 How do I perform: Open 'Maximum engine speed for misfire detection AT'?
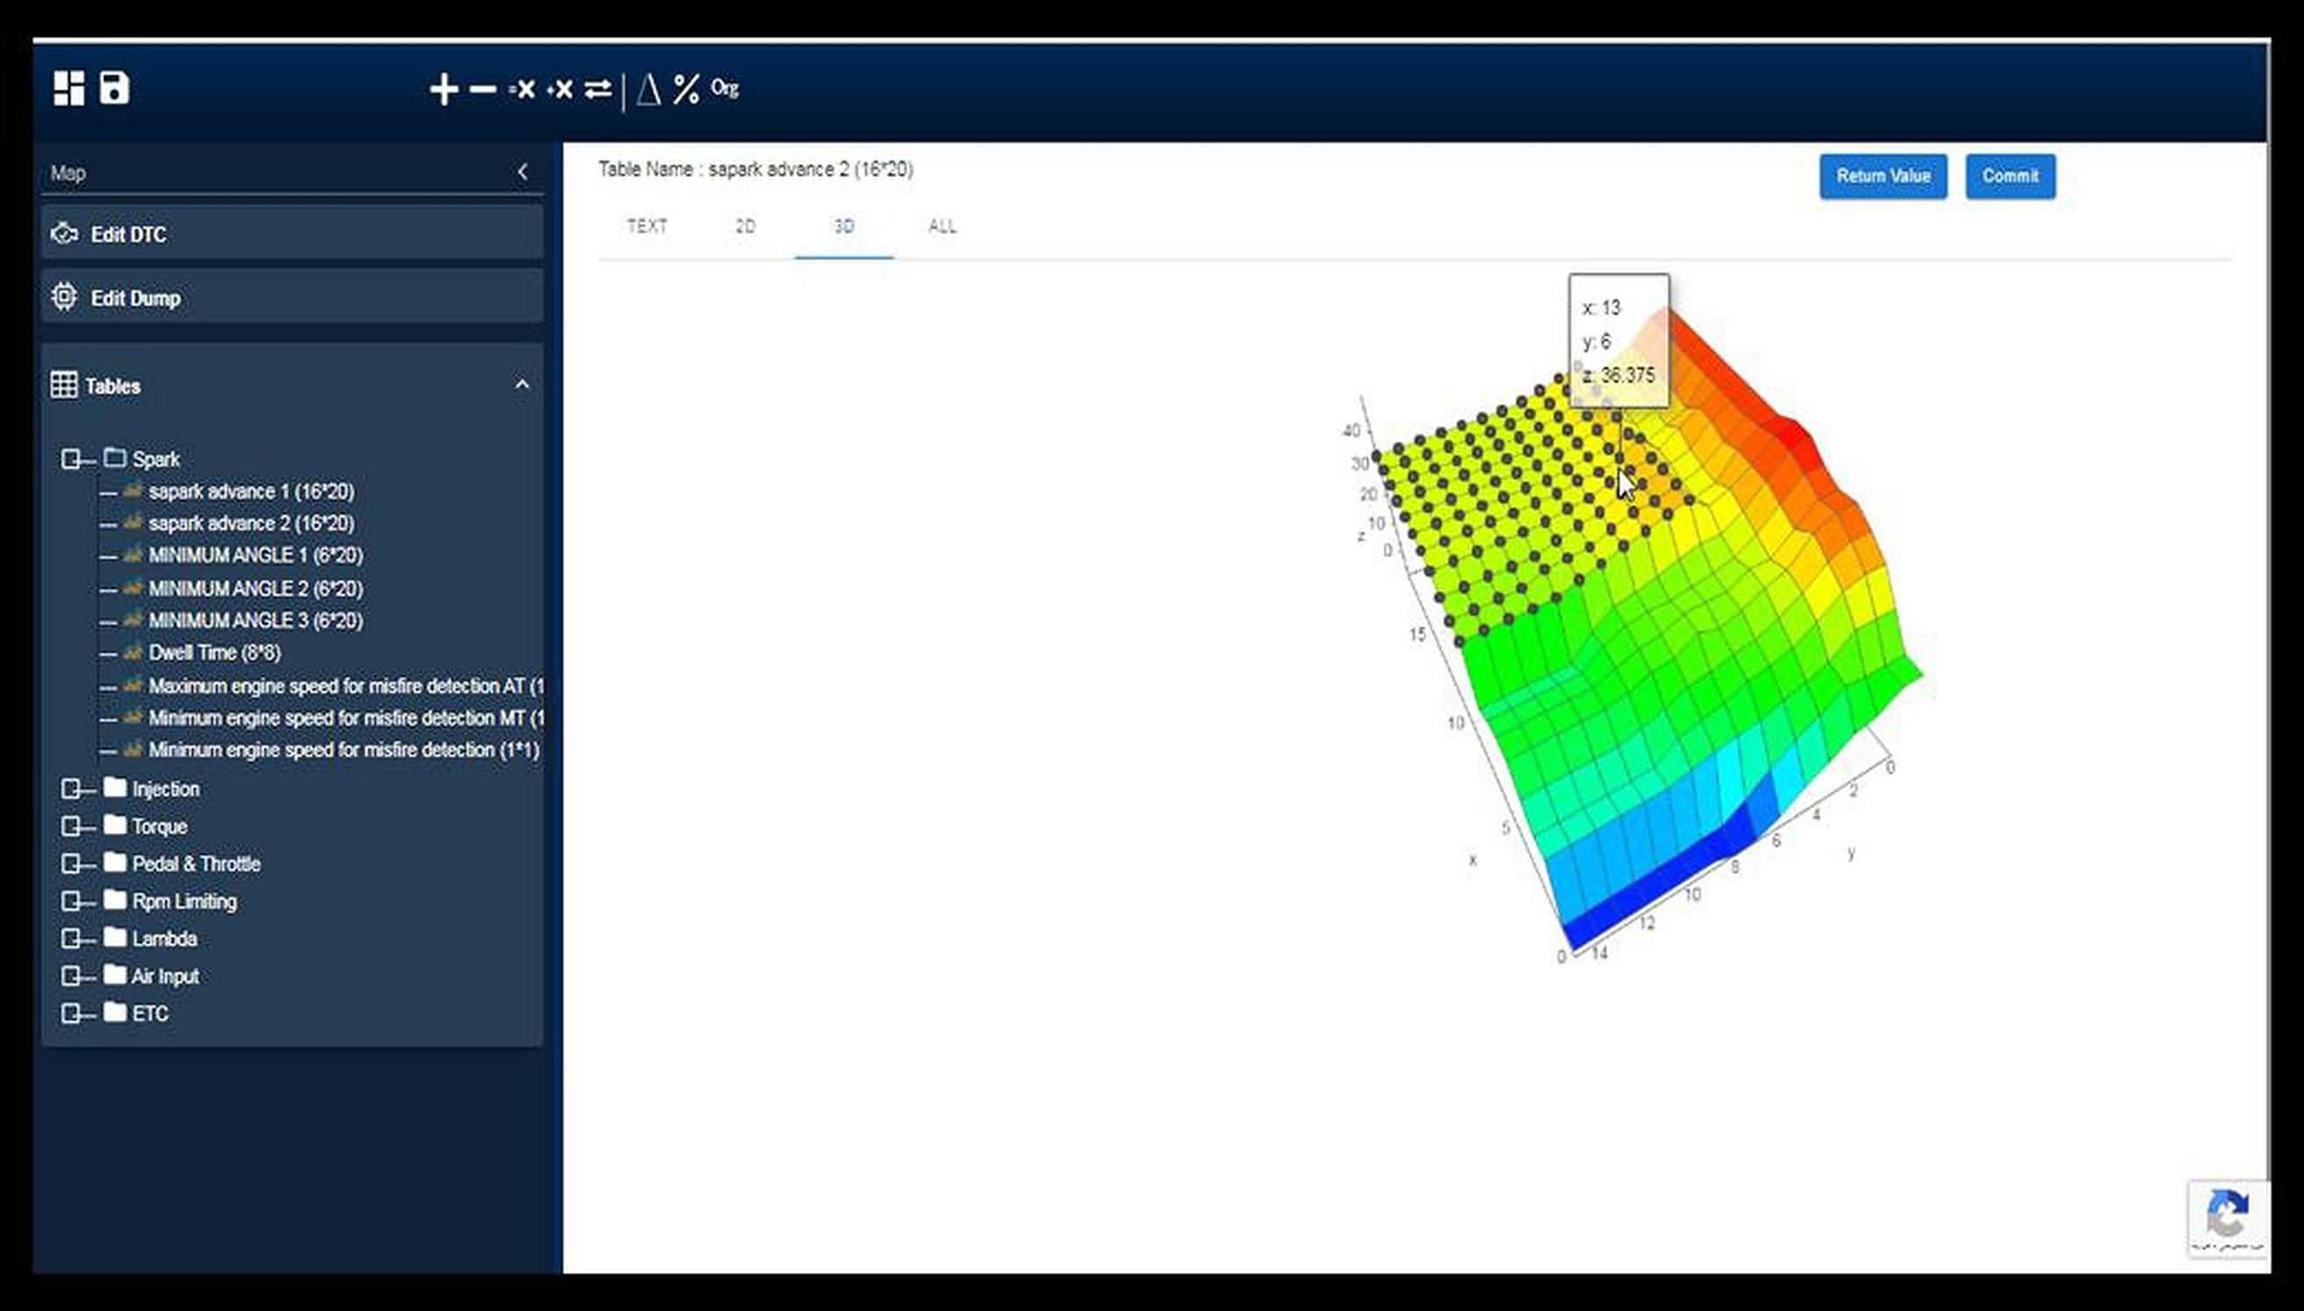click(346, 686)
